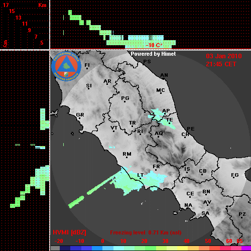The image size is (251, 251).
Task: Click the '65' value on the dBZ scale
Action: click(239, 241)
